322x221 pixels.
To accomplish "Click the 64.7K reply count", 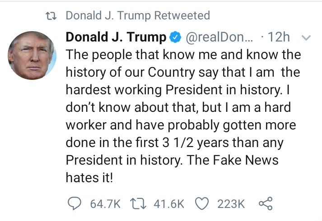I will pyautogui.click(x=105, y=204).
